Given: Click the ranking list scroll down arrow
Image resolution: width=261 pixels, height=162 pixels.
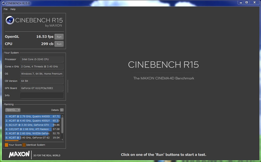Looking at the screenshot, I should click(62, 140).
